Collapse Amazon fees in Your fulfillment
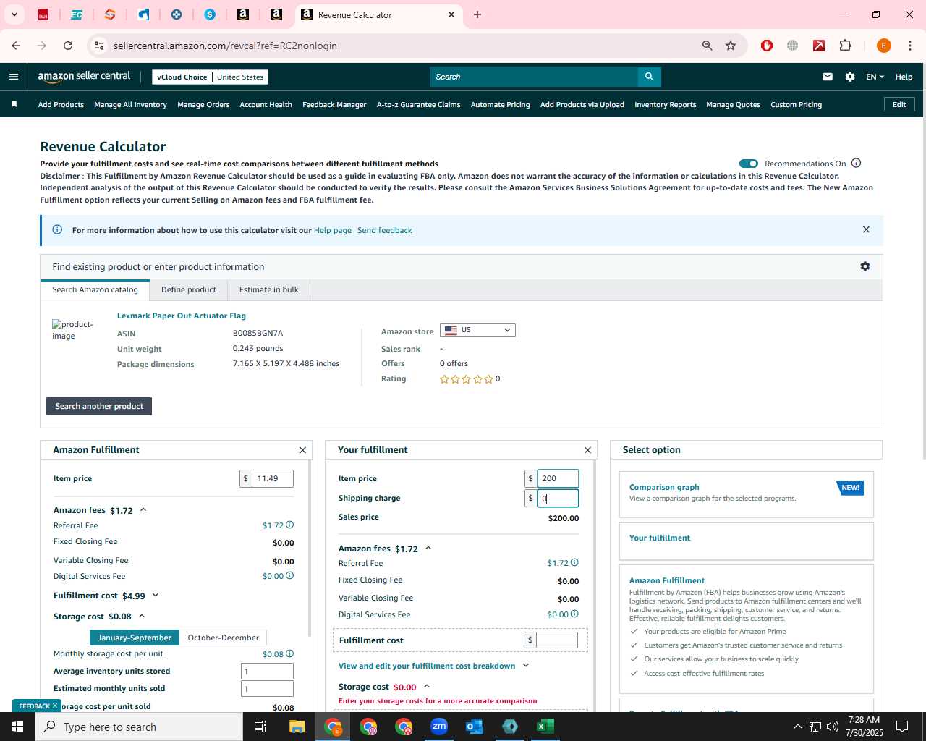This screenshot has height=741, width=926. coord(428,548)
